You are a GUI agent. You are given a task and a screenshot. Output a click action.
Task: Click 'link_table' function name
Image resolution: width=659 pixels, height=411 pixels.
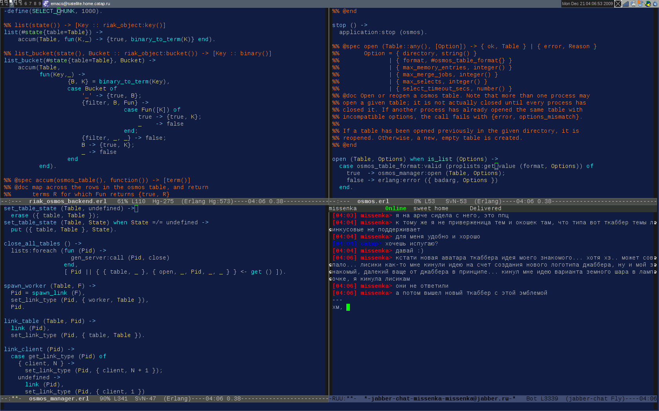tap(22, 321)
